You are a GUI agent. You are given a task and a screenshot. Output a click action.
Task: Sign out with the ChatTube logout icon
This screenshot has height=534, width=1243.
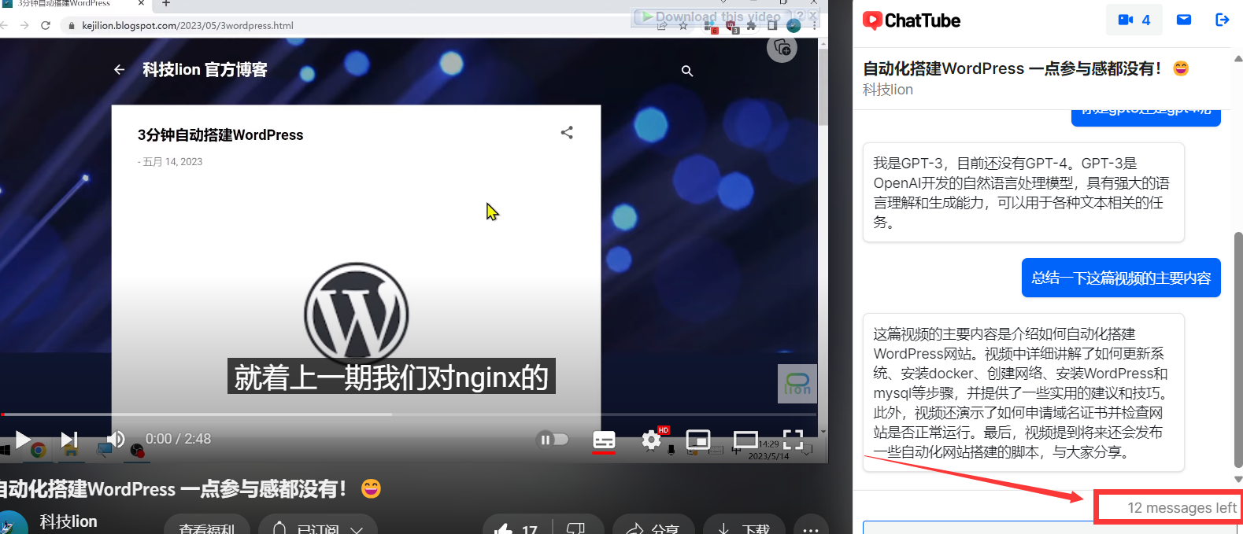1222,20
